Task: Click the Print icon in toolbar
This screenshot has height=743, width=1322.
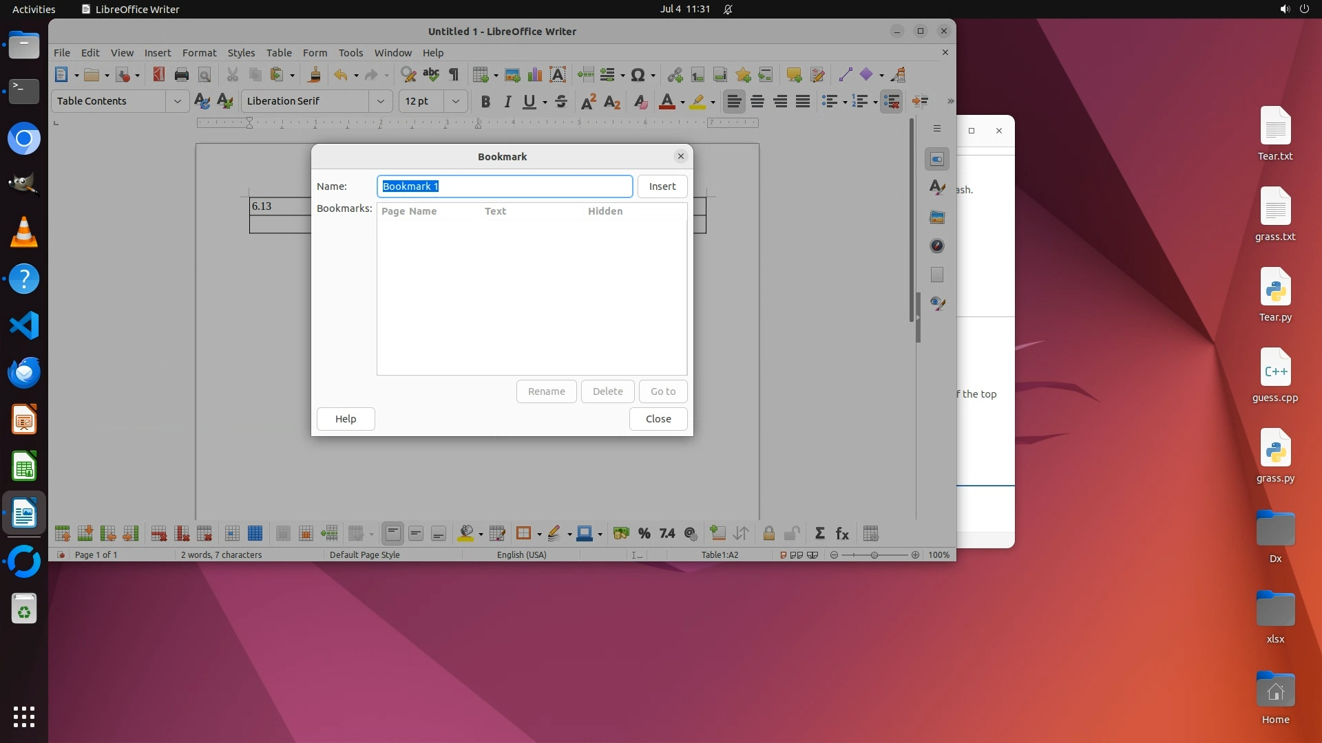Action: (x=182, y=75)
